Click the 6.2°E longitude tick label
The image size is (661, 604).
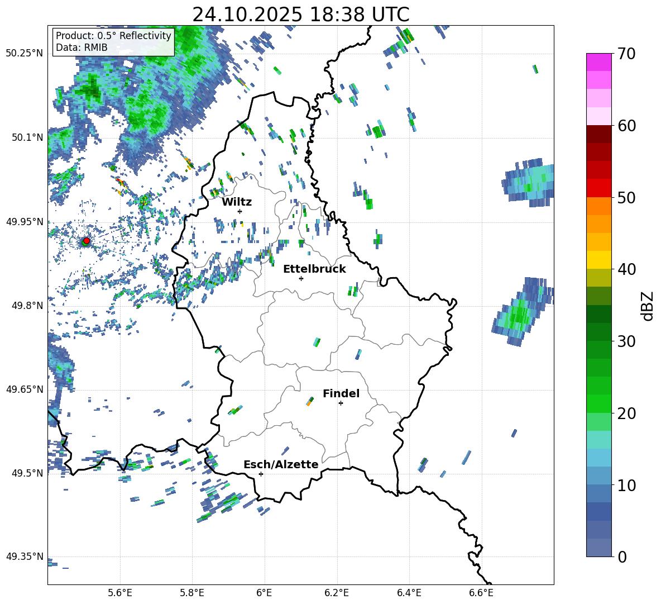click(337, 593)
